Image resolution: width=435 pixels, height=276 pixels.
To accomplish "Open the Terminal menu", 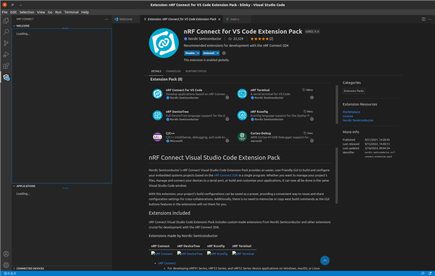I will (x=71, y=12).
